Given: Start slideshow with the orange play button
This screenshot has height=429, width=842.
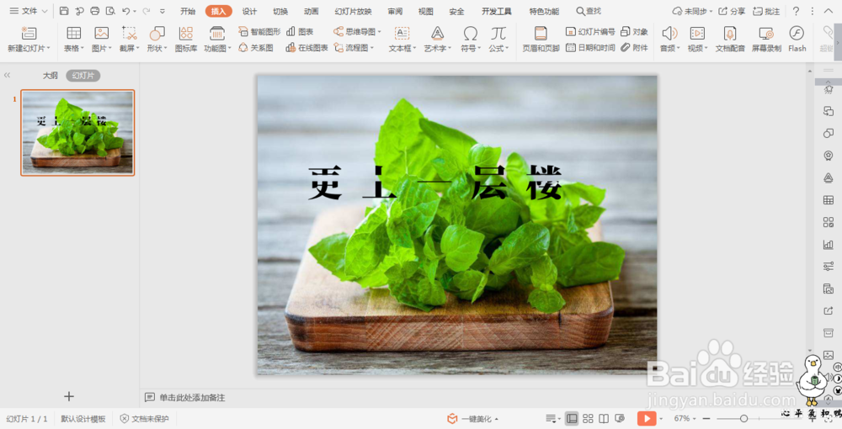Looking at the screenshot, I should pyautogui.click(x=647, y=418).
